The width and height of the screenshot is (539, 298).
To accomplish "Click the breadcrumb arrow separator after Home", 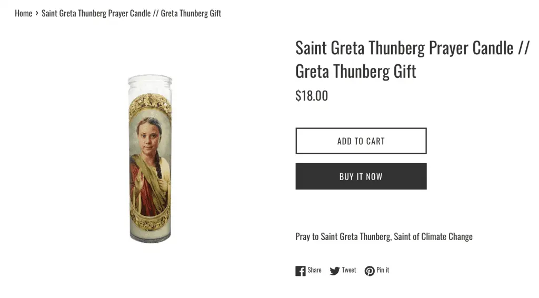I will coord(37,13).
